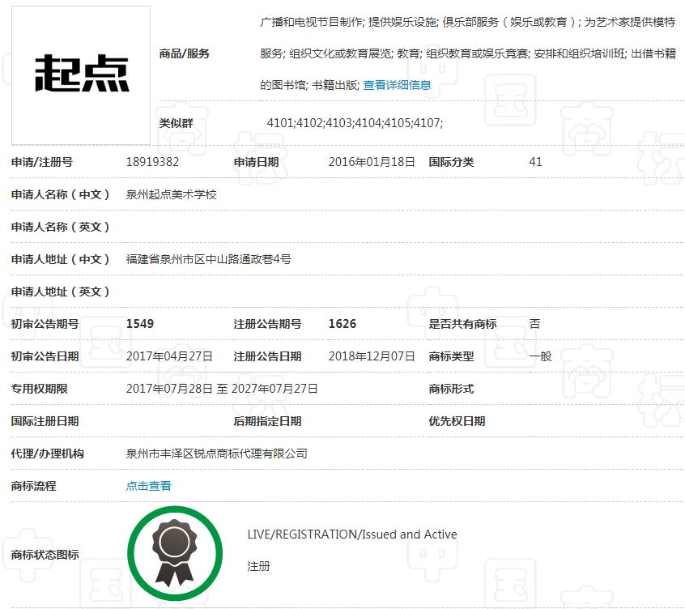Click the 注册 status text

pos(258,566)
